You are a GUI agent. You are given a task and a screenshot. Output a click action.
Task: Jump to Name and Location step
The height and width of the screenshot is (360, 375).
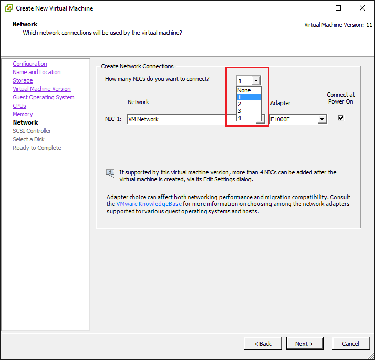pyautogui.click(x=37, y=72)
